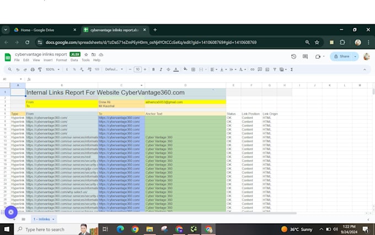Open horizontal align dropdown
Image resolution: width=375 pixels, height=235 pixels.
click(x=214, y=70)
